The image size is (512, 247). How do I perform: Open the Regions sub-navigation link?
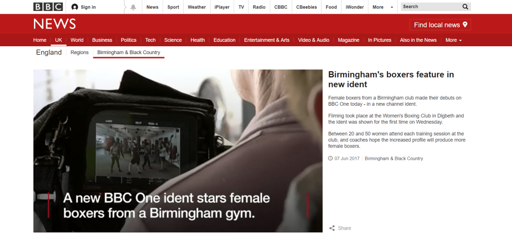click(x=80, y=52)
